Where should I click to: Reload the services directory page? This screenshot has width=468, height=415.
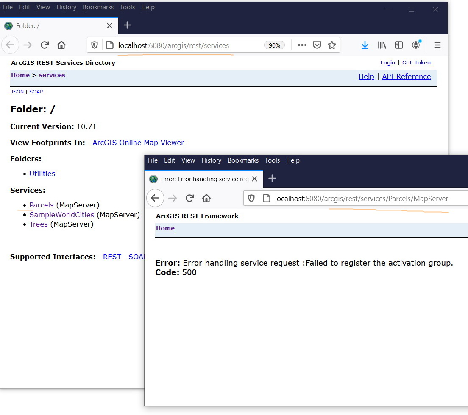coord(45,45)
